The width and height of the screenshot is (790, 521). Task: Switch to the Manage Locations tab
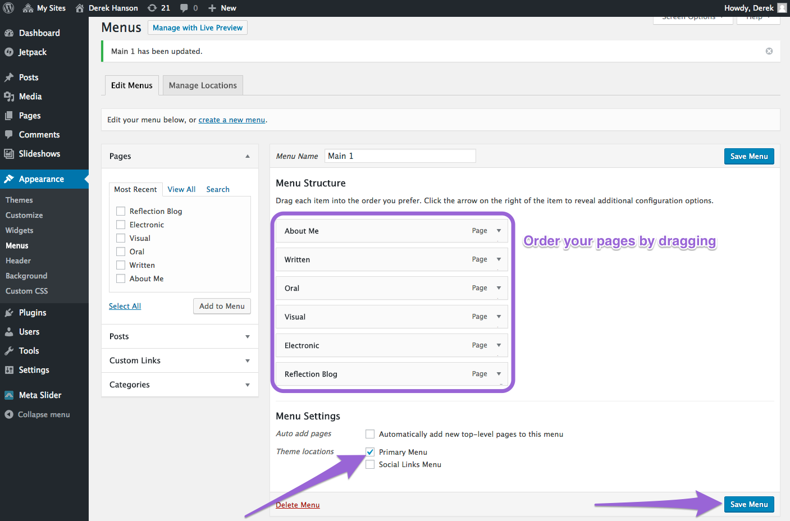pos(203,85)
